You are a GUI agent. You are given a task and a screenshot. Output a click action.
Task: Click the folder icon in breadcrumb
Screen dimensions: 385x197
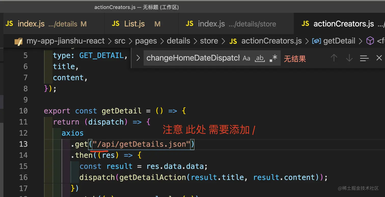point(19,41)
